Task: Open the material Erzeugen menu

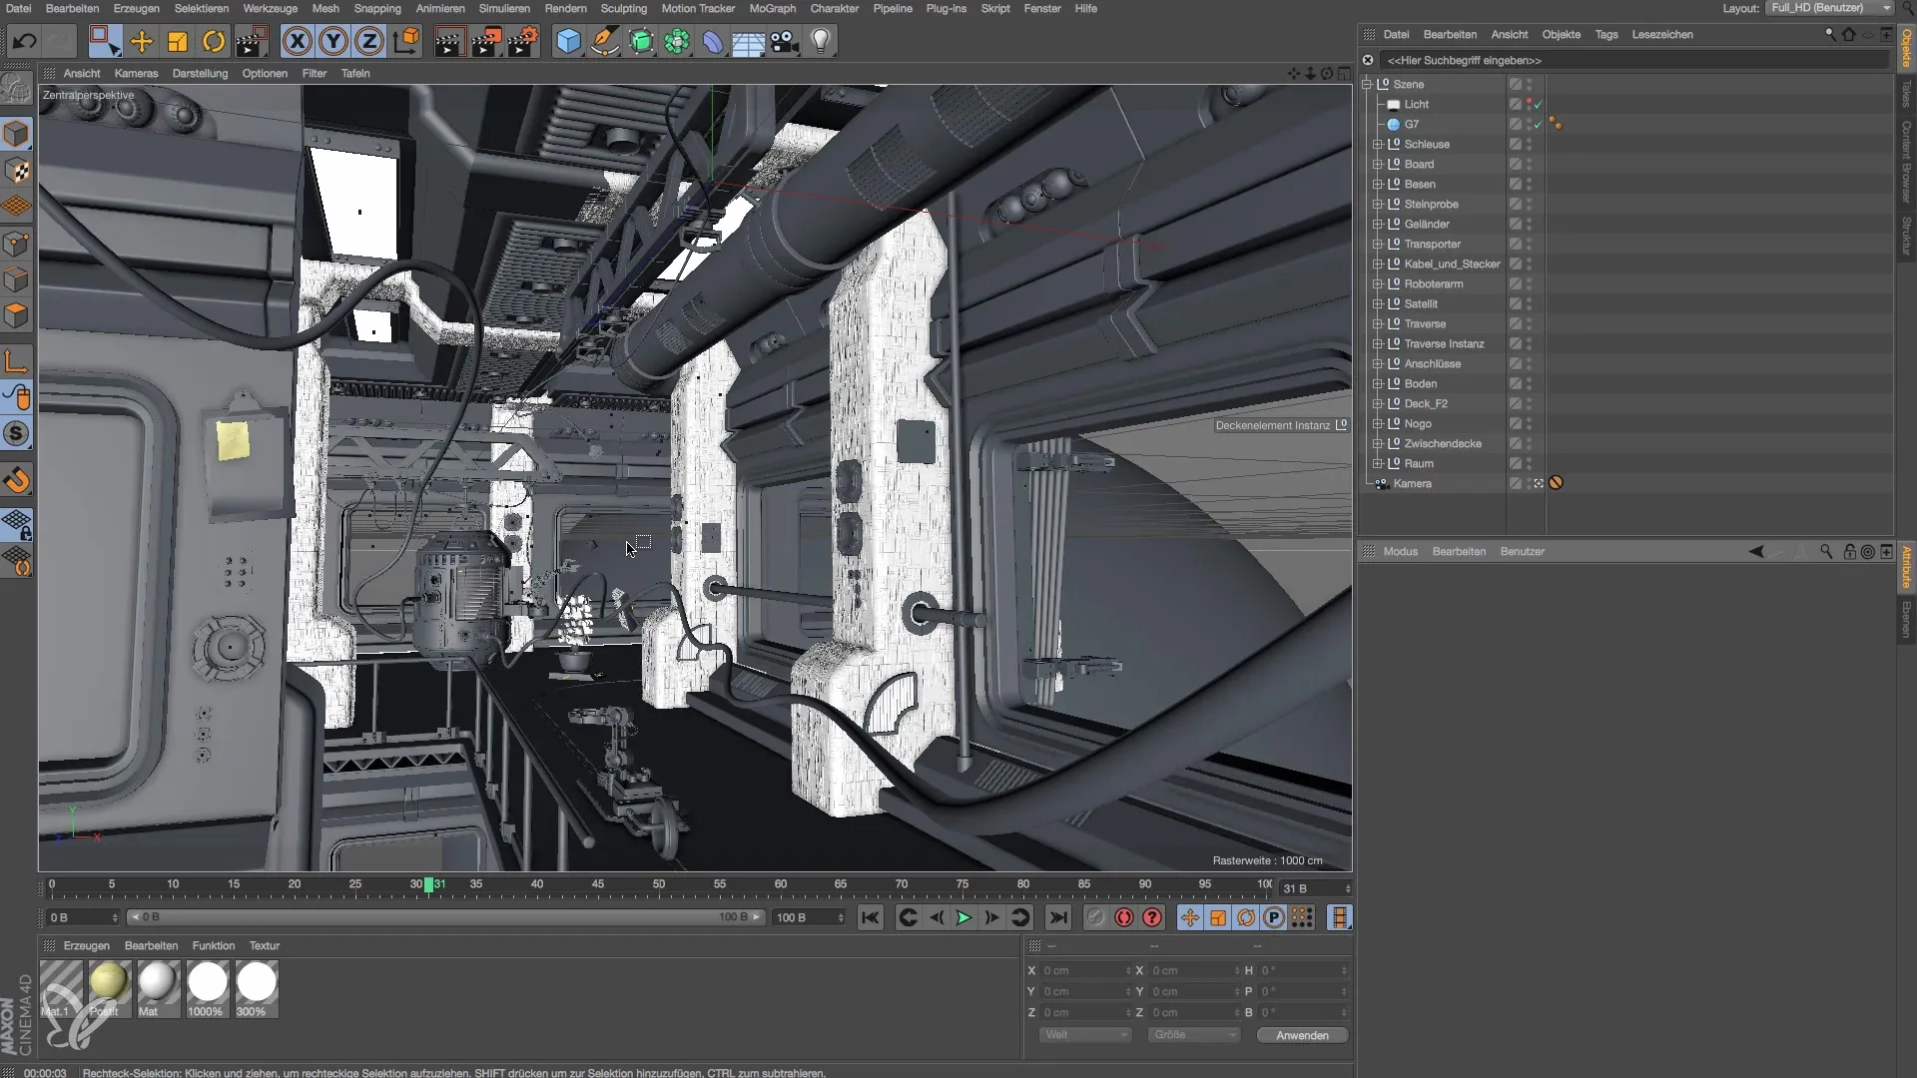Action: [x=86, y=945]
